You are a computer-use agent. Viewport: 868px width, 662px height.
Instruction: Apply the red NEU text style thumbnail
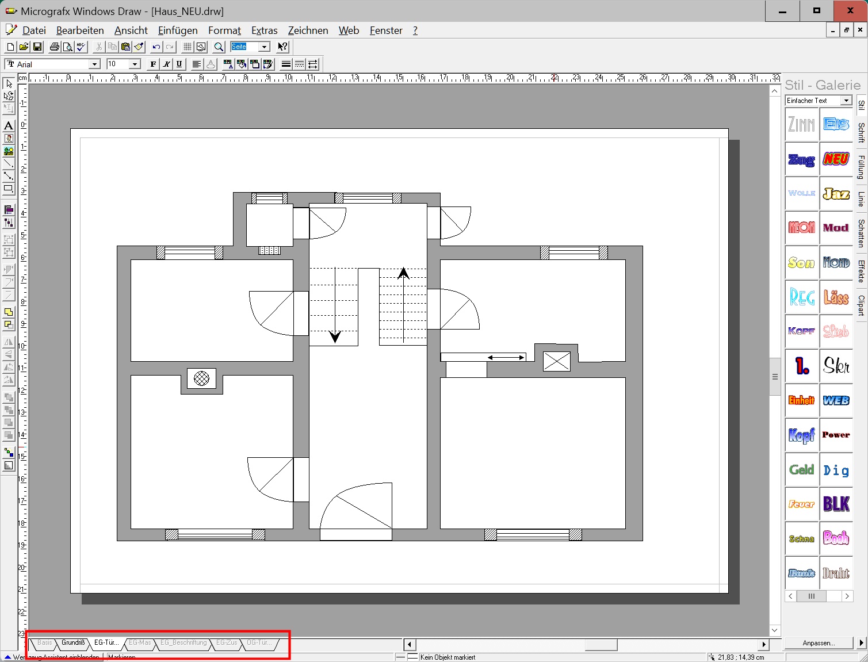click(836, 159)
